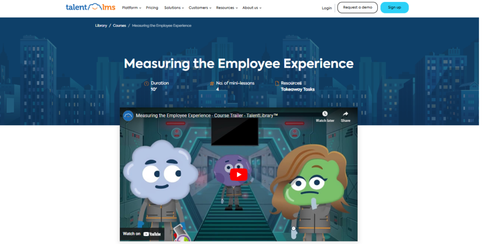Click Watch on YouTube
The width and height of the screenshot is (491, 244).
click(142, 233)
